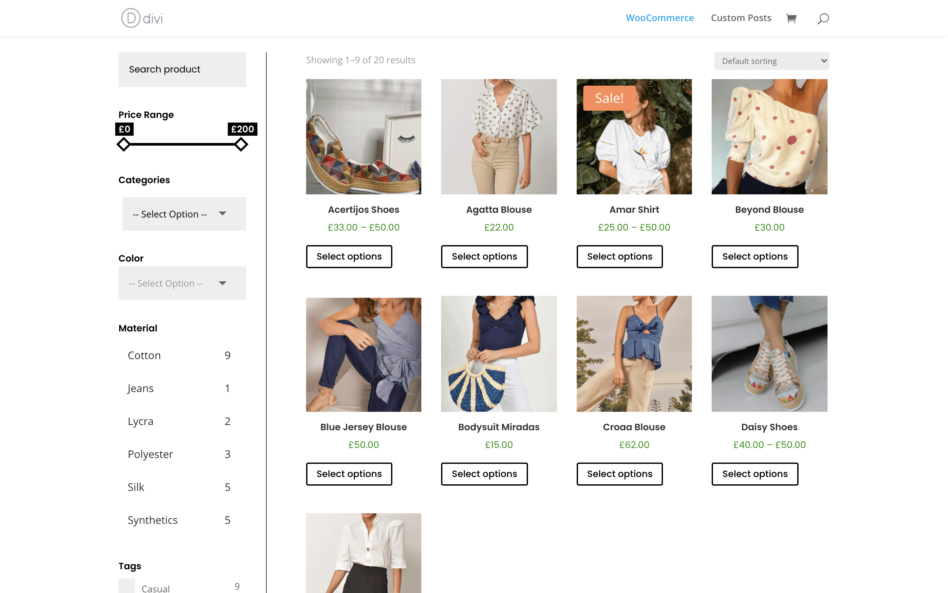This screenshot has height=593, width=948.
Task: Open the Bodysuit Miradas product image
Action: (x=499, y=354)
